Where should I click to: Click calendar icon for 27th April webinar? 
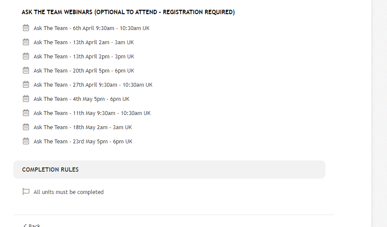point(26,85)
